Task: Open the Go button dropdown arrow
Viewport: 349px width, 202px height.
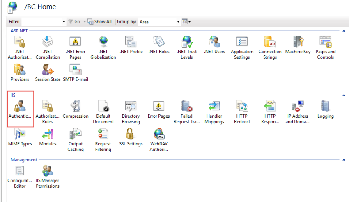Action: pyautogui.click(x=84, y=22)
